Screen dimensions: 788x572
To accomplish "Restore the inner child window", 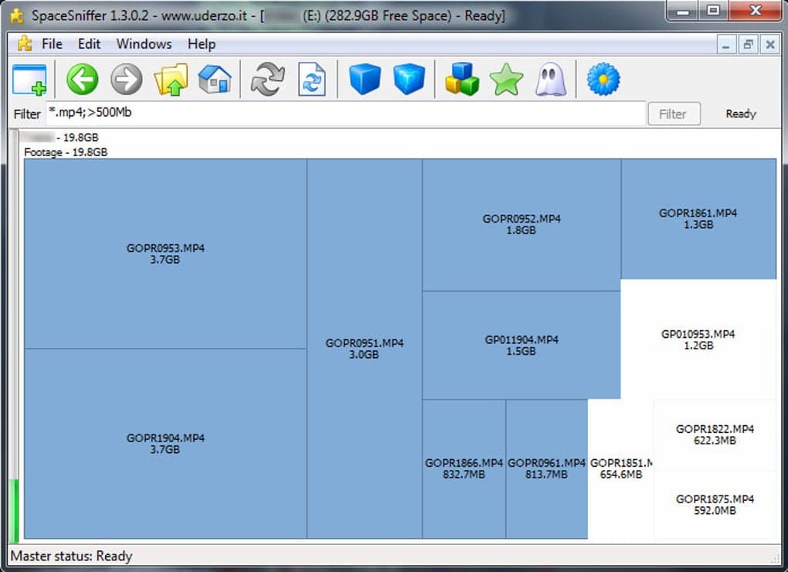I will [748, 45].
